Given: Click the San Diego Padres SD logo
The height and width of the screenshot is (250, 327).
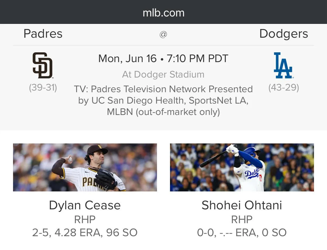Looking at the screenshot, I should tap(43, 65).
